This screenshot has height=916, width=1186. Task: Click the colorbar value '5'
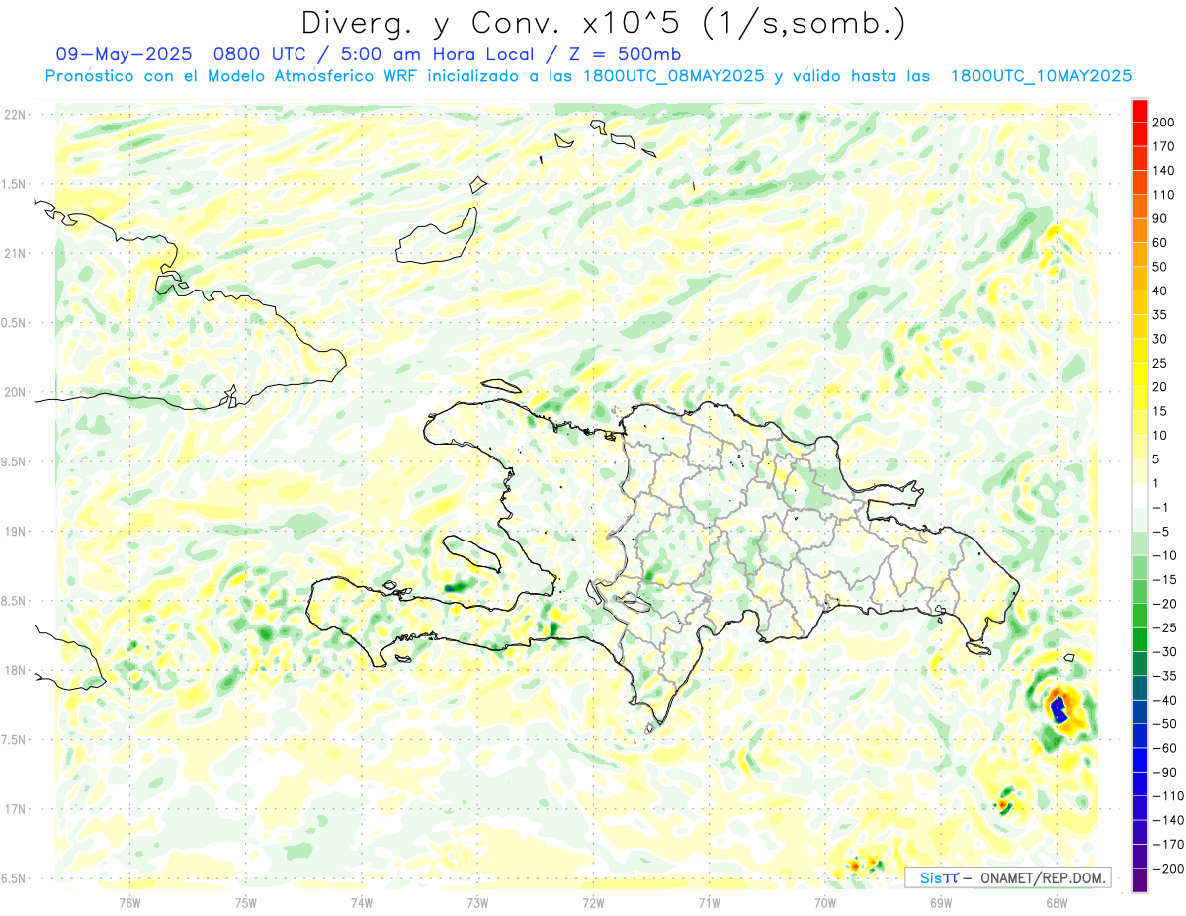tap(1157, 459)
